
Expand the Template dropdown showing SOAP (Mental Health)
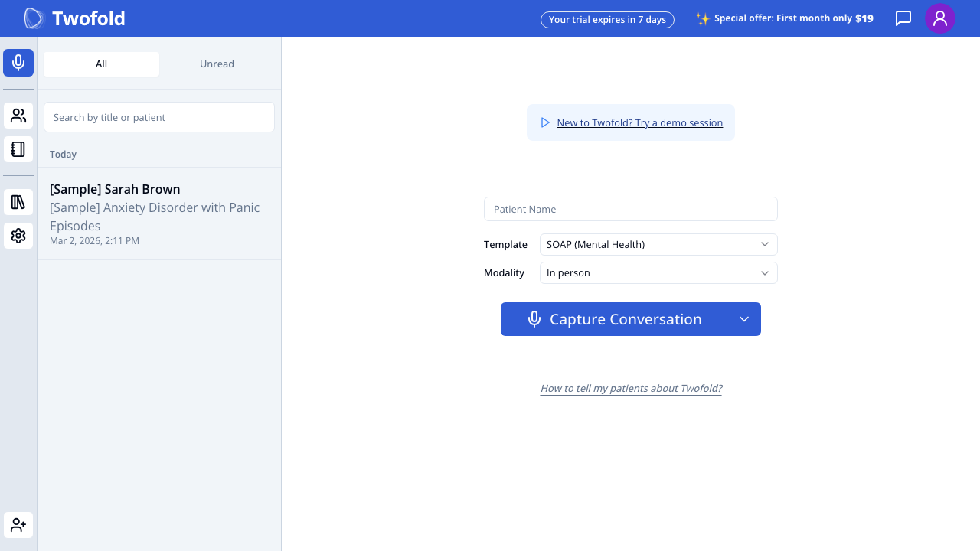[x=658, y=244]
